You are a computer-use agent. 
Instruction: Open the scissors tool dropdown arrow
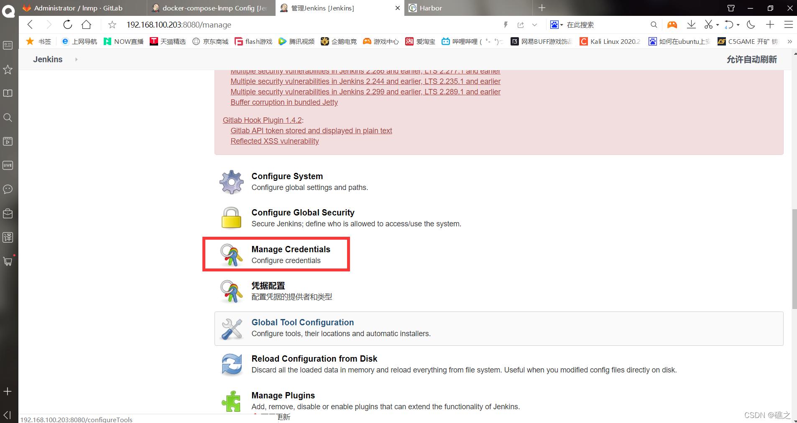pyautogui.click(x=718, y=25)
